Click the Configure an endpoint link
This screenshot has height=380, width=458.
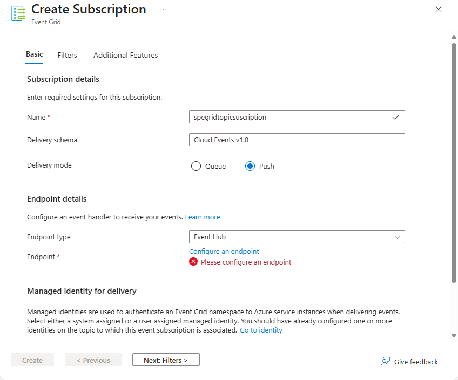(224, 251)
